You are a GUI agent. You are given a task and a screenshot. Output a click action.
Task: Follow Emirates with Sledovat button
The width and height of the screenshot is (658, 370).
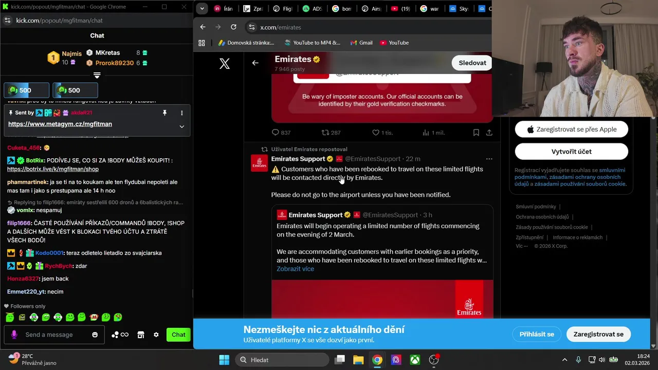(x=472, y=63)
